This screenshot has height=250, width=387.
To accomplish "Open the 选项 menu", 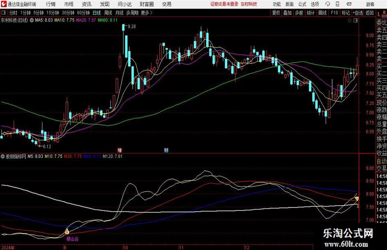I will coord(315,4).
